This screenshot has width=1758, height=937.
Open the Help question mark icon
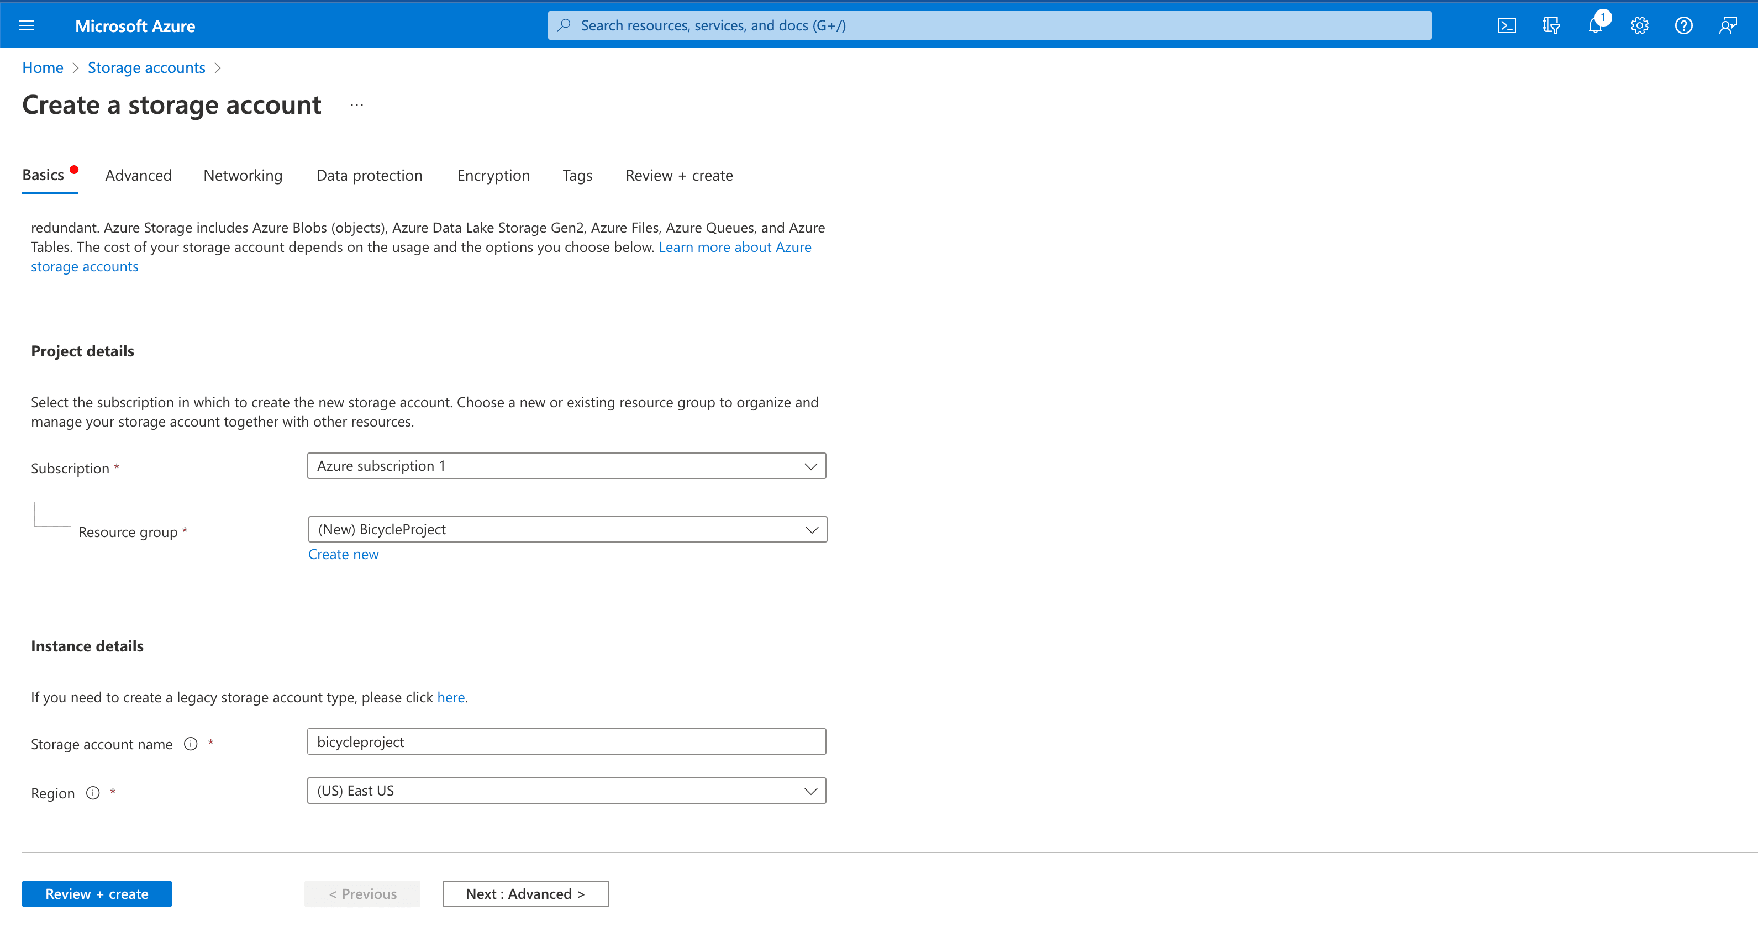pyautogui.click(x=1683, y=26)
